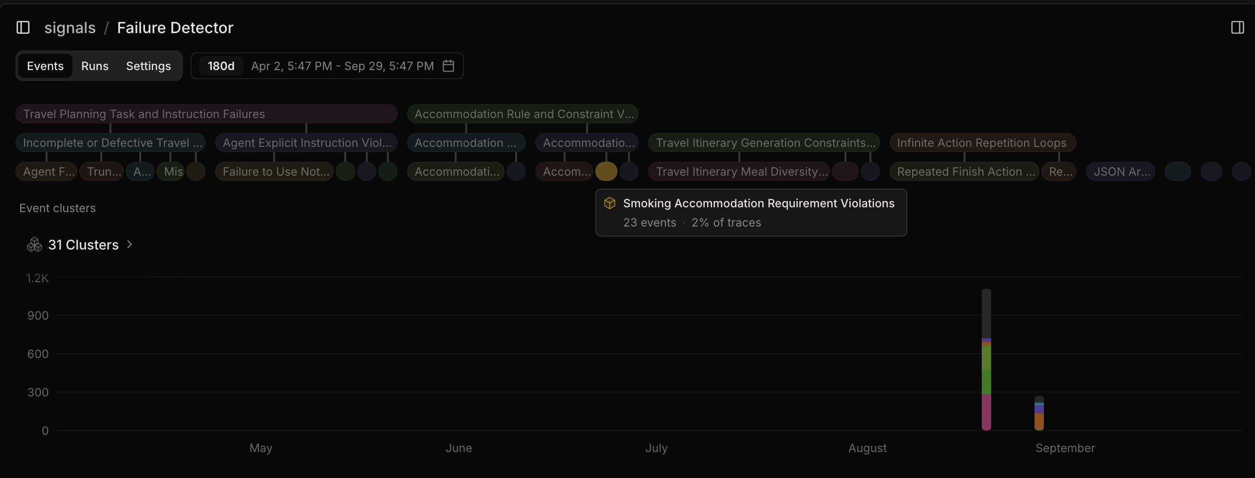Click the short September stacked bar
Image resolution: width=1255 pixels, height=478 pixels.
point(1038,413)
